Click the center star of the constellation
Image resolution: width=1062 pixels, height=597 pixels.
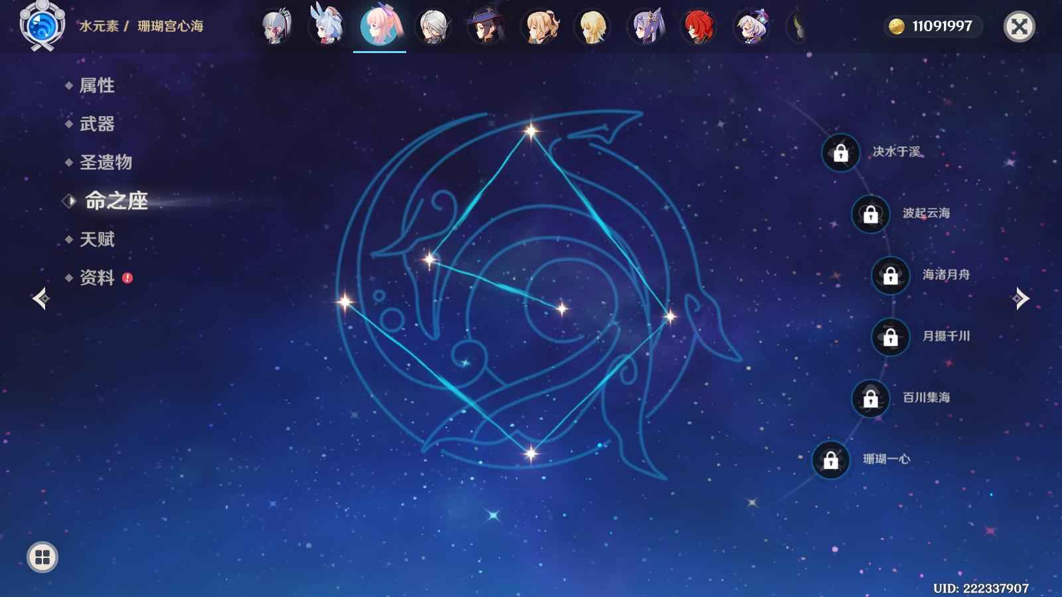click(562, 308)
